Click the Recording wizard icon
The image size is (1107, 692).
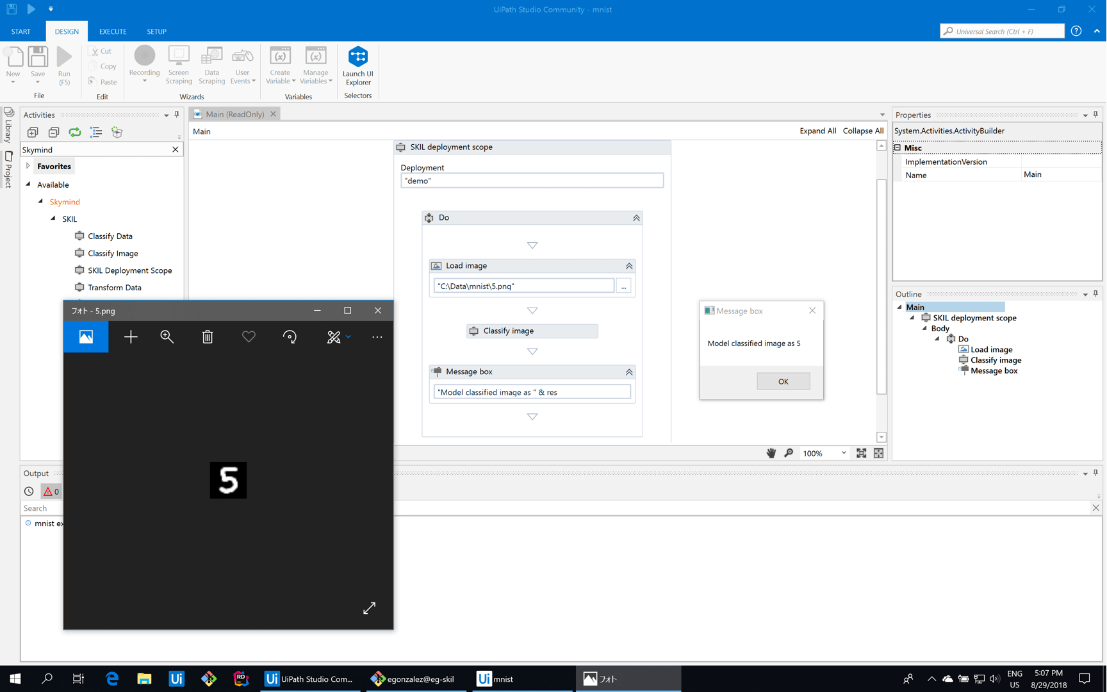[x=144, y=56]
